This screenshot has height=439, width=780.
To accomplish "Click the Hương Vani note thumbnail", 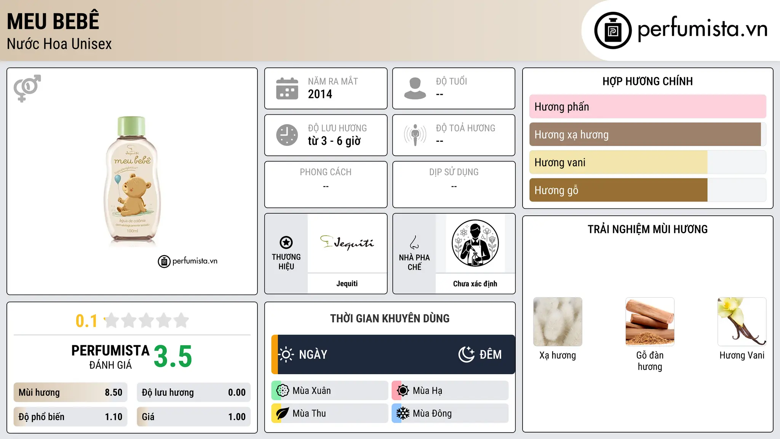I will click(x=742, y=322).
